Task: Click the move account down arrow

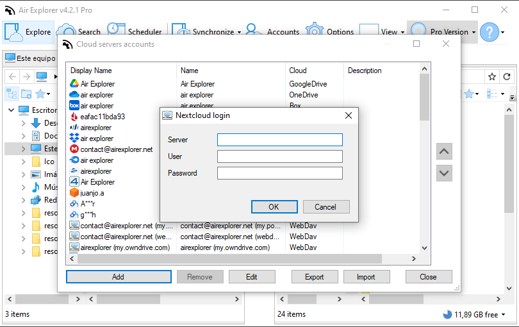Action: click(x=444, y=173)
